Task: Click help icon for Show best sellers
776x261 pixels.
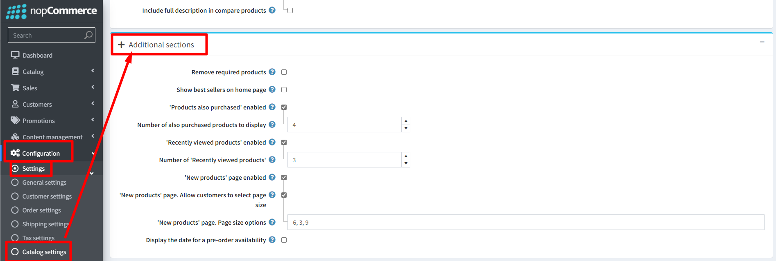Action: coord(272,89)
